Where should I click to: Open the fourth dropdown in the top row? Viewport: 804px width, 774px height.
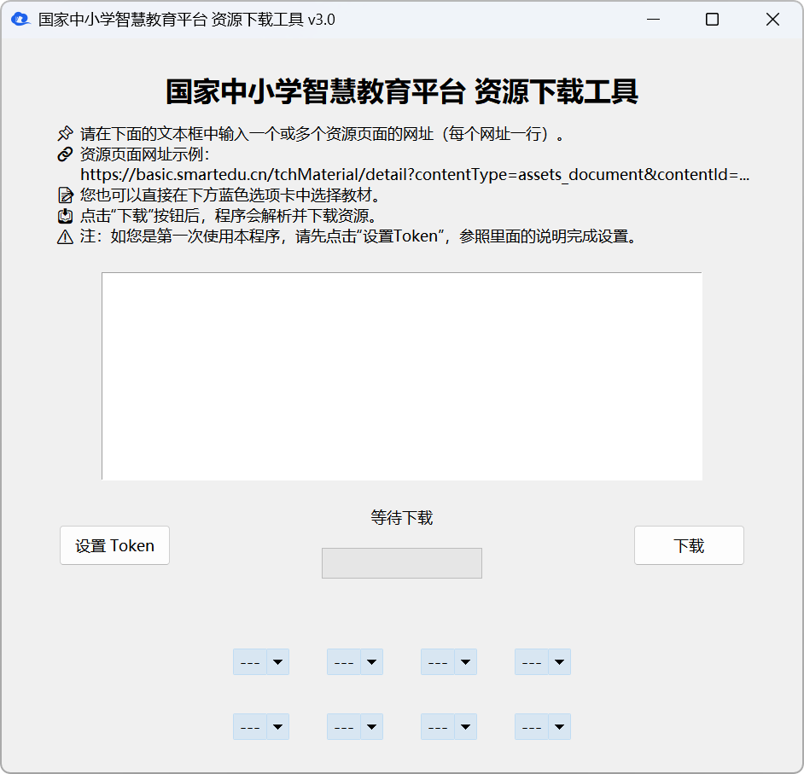click(x=542, y=661)
